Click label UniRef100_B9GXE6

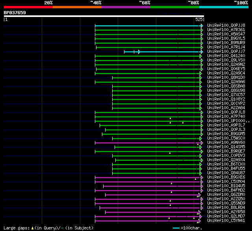point(226,177)
